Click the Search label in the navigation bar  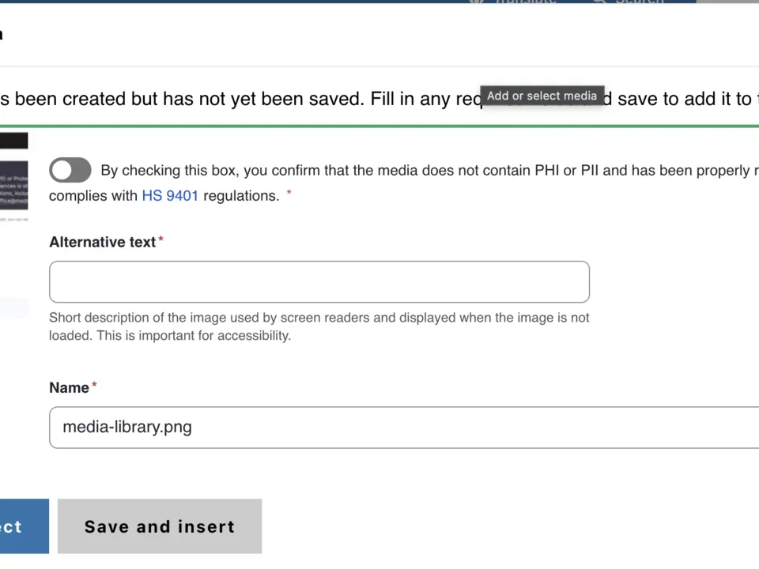[640, 2]
